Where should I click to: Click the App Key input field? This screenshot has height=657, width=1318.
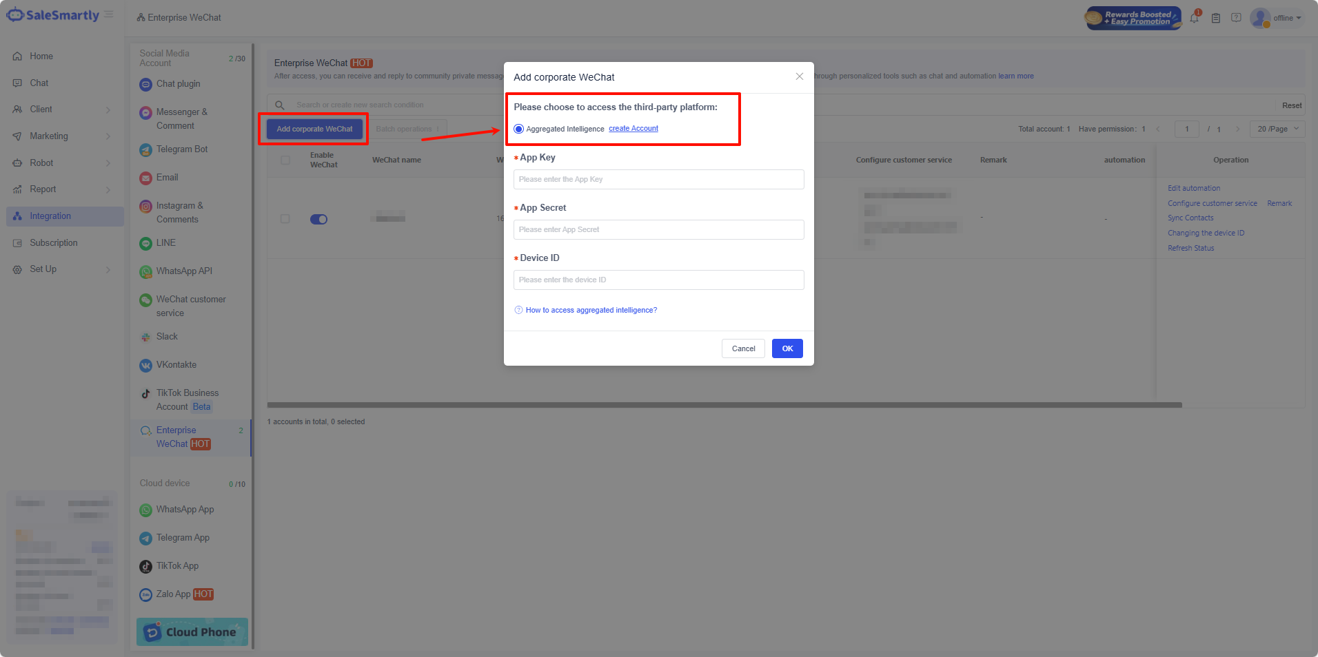point(658,179)
